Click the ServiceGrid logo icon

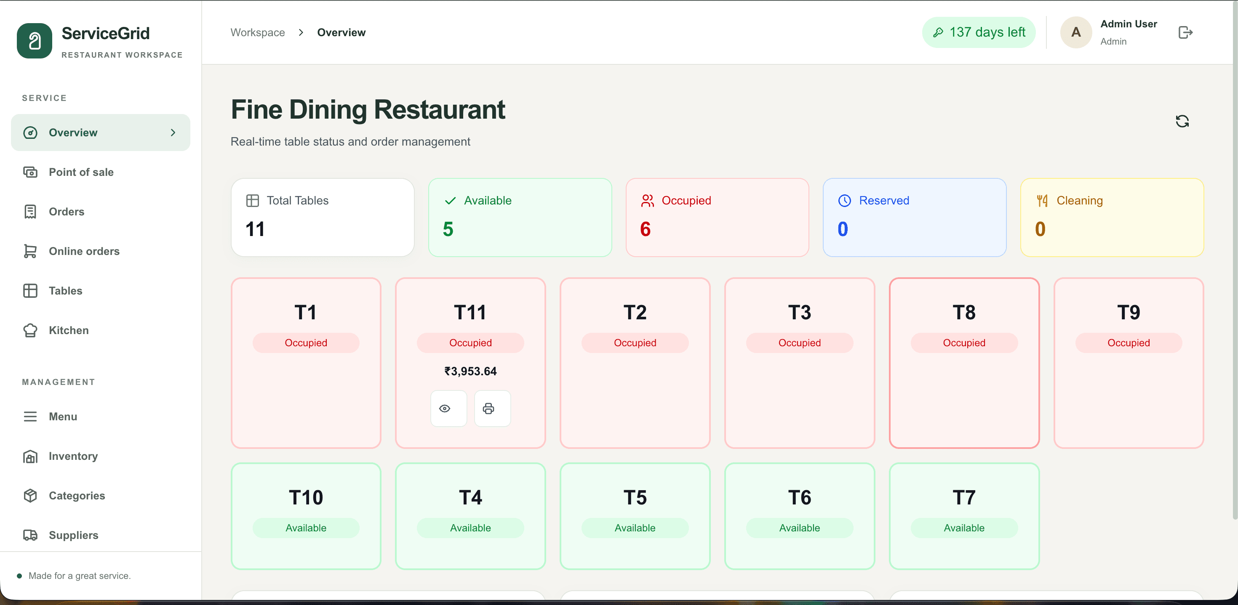[34, 41]
